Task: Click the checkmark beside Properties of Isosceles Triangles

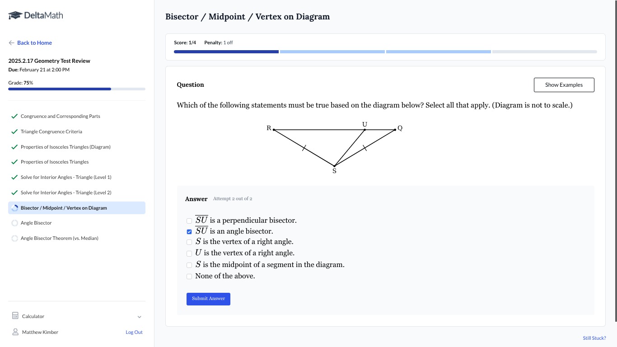Action: click(x=14, y=162)
